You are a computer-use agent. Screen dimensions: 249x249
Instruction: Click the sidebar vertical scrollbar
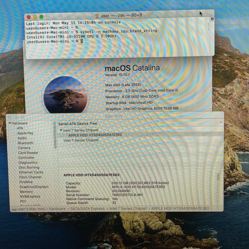click(x=55, y=135)
